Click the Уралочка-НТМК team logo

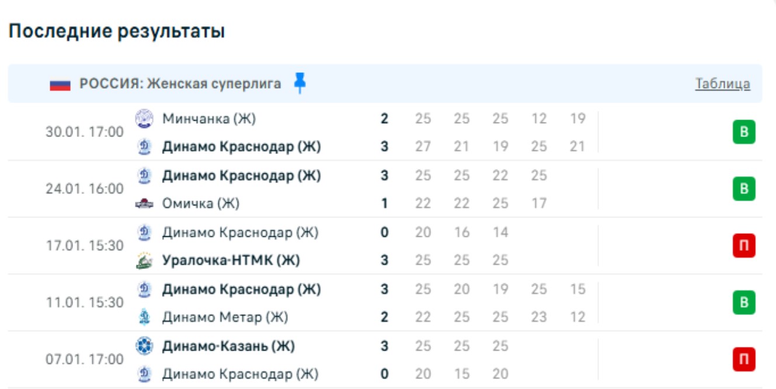click(144, 261)
